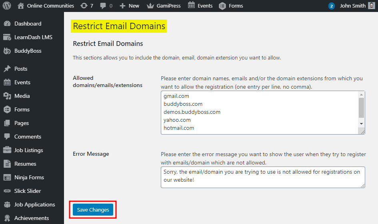This screenshot has width=378, height=224.
Task: Click the Forms icon in admin bar
Action: [x=222, y=6]
